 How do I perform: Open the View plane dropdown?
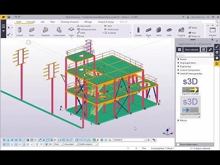tap(71, 144)
